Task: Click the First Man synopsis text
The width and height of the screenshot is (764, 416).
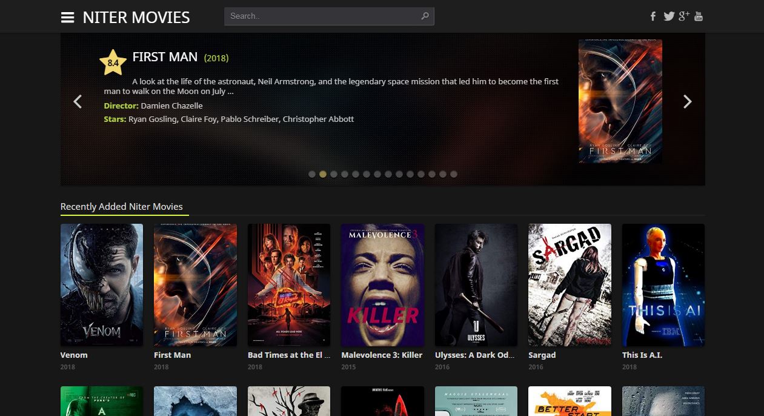Action: pyautogui.click(x=331, y=86)
